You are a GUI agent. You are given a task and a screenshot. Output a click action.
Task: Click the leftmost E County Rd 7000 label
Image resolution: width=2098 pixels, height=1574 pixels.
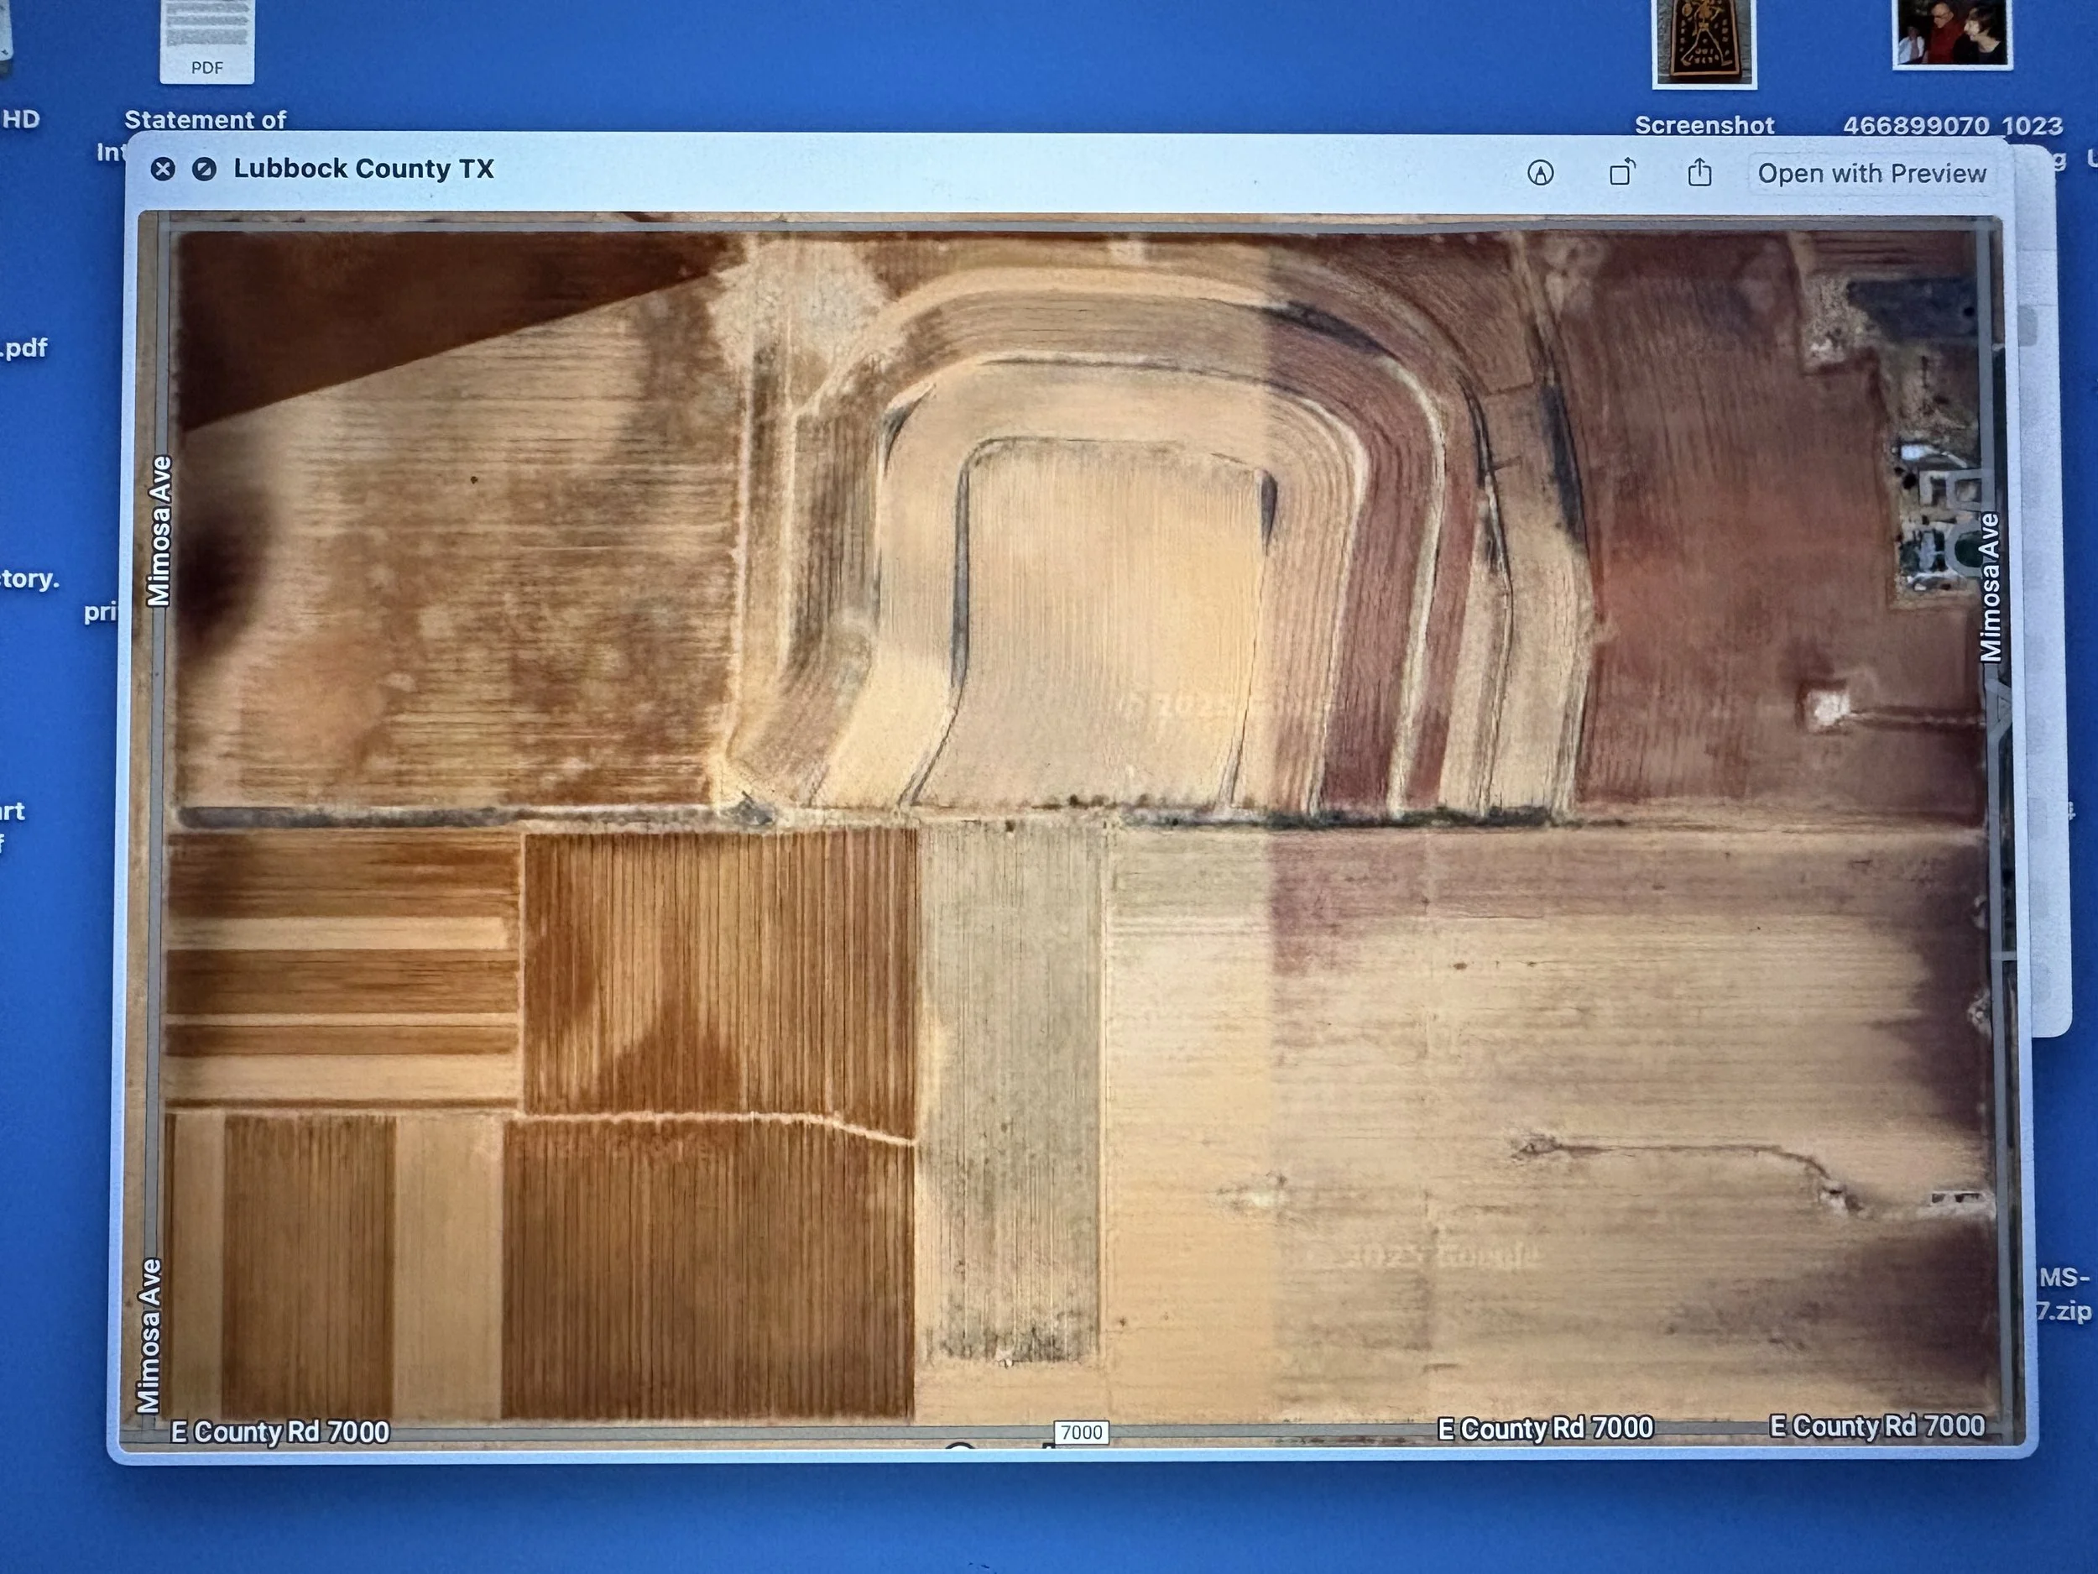pyautogui.click(x=279, y=1431)
